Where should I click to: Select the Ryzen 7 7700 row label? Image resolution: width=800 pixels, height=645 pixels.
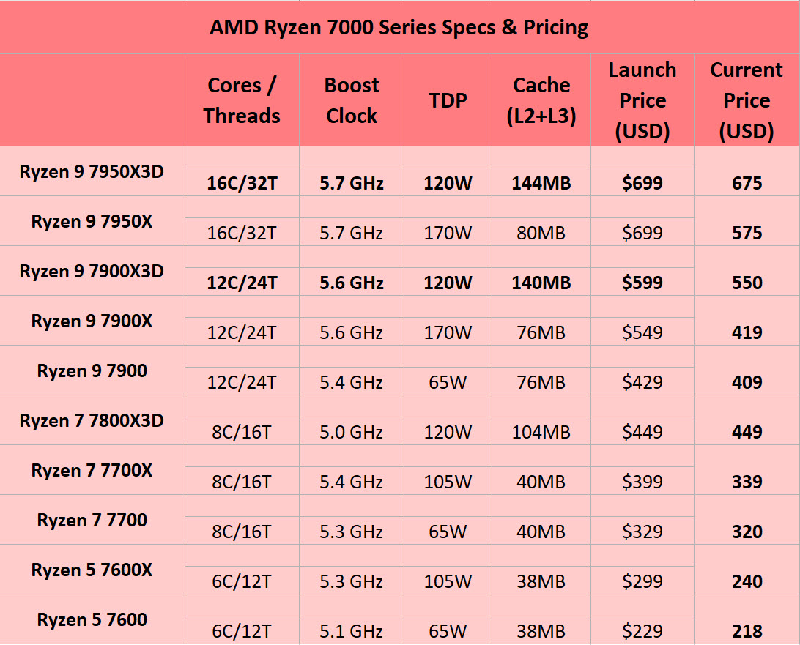pyautogui.click(x=92, y=521)
